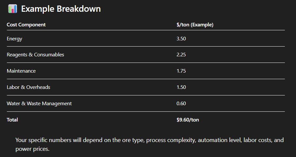This screenshot has height=157, width=296.
Task: Click the 3.50 Energy cost value
Action: (181, 39)
